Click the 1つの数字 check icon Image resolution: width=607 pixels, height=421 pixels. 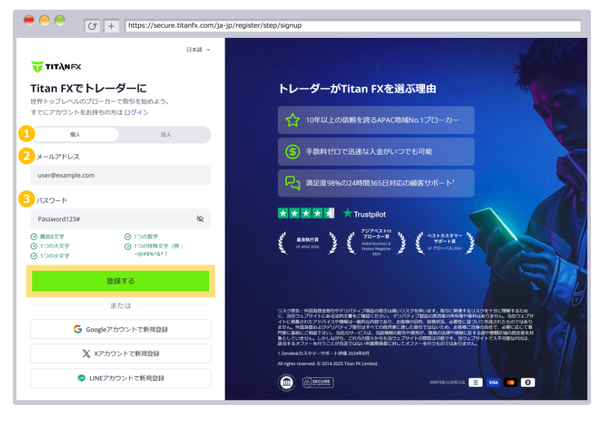tap(128, 237)
